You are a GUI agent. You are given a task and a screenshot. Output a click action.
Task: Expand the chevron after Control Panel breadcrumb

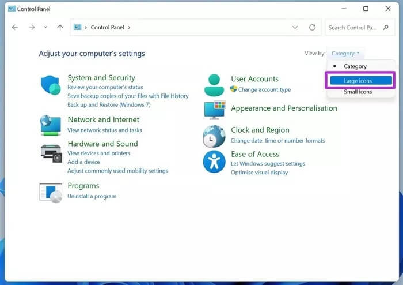click(129, 27)
